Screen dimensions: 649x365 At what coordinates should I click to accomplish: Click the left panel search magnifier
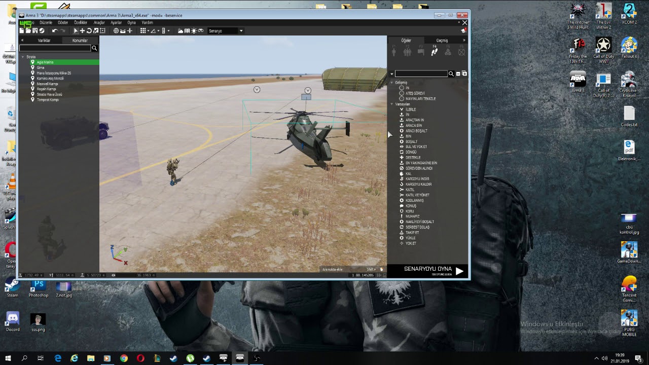pos(94,48)
